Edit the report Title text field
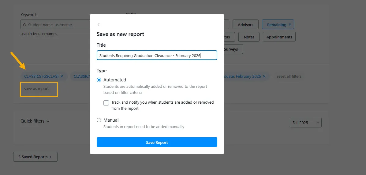The width and height of the screenshot is (366, 175). (157, 55)
